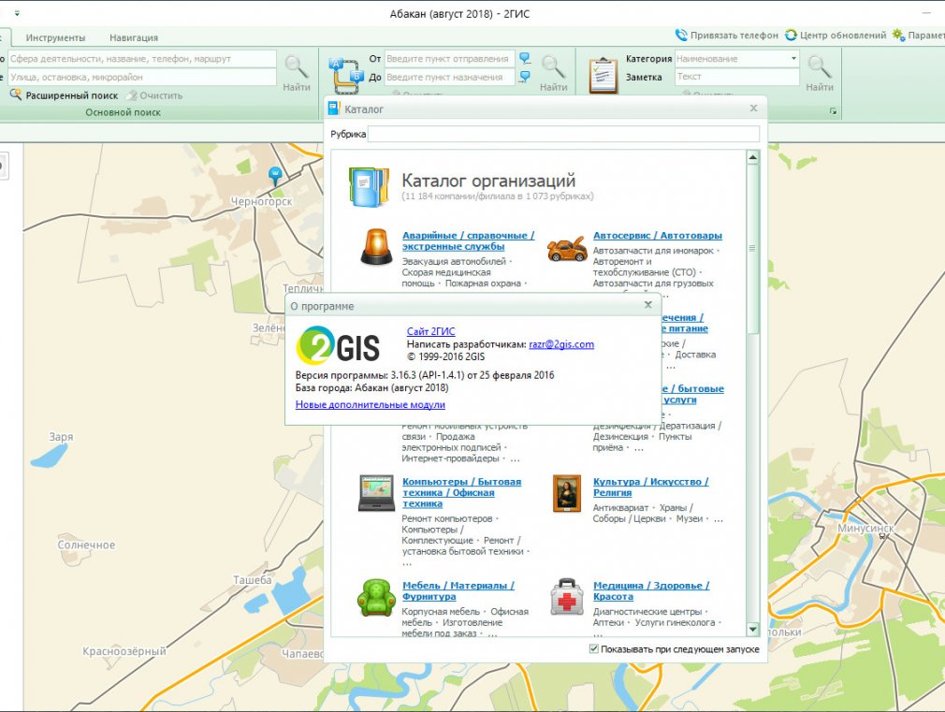Toggle Показывать при следующем запуске checkbox

593,648
